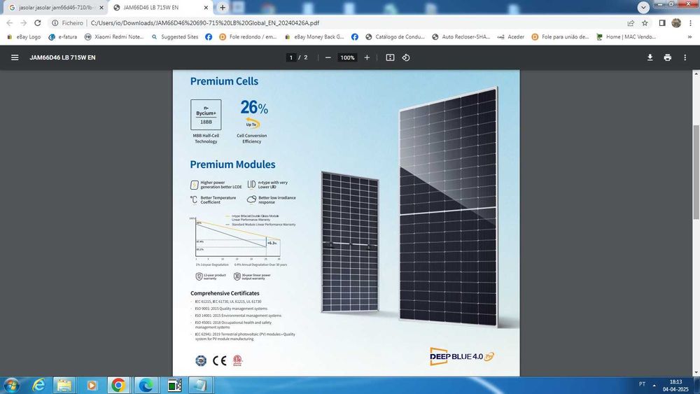This screenshot has height=394, width=700.
Task: Open the eBay Money Back bookmark
Action: (x=314, y=36)
